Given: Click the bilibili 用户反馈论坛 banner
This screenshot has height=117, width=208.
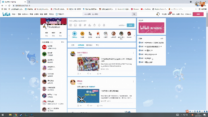Looking at the screenshot, I should tap(151, 28).
